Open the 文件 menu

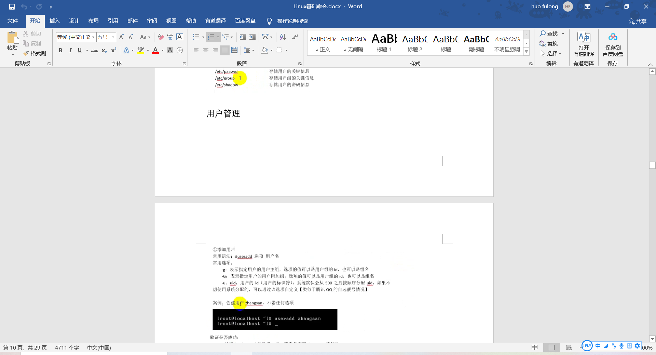point(12,21)
